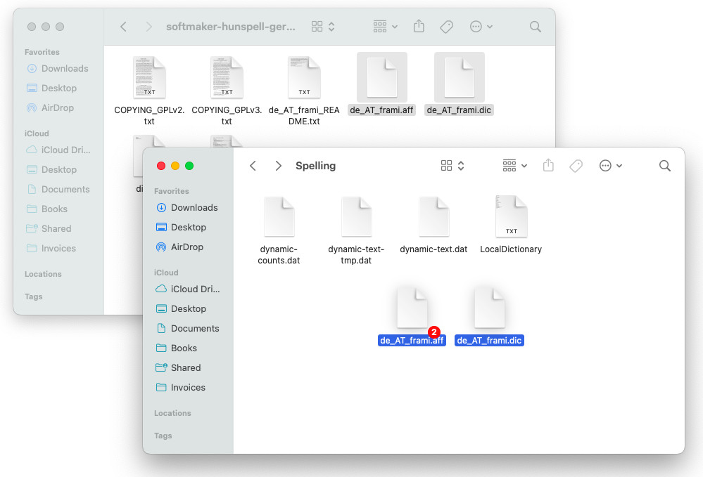Select de_AT_frami.dic file in Spelling window
The width and height of the screenshot is (703, 477).
490,308
